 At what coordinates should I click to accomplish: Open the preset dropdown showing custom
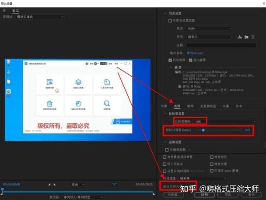point(210,37)
